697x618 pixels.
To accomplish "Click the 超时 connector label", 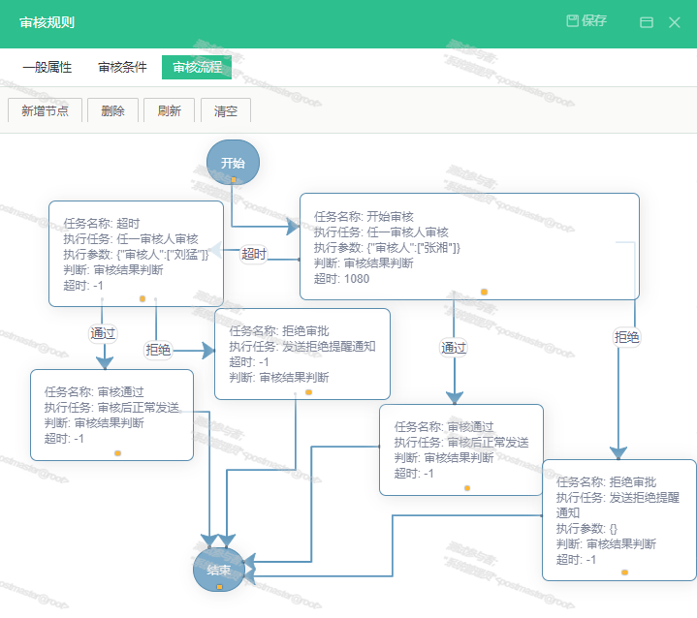I will coord(254,254).
